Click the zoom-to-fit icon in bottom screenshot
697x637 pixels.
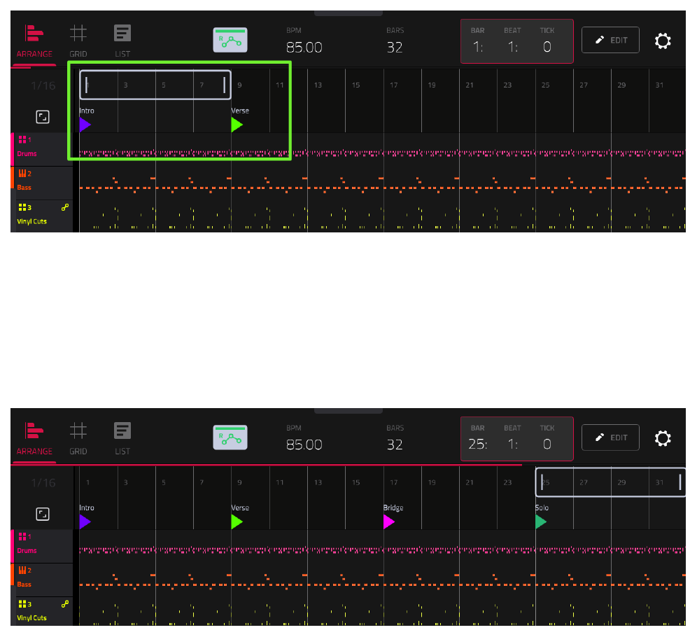(x=43, y=514)
